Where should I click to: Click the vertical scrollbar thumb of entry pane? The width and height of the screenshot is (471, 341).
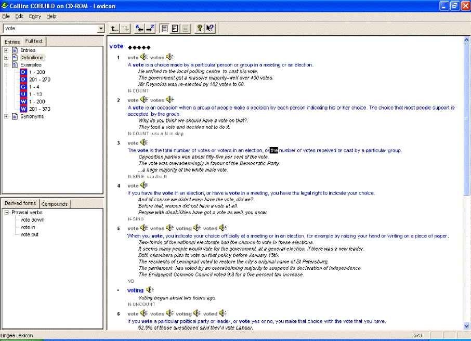pyautogui.click(x=466, y=119)
